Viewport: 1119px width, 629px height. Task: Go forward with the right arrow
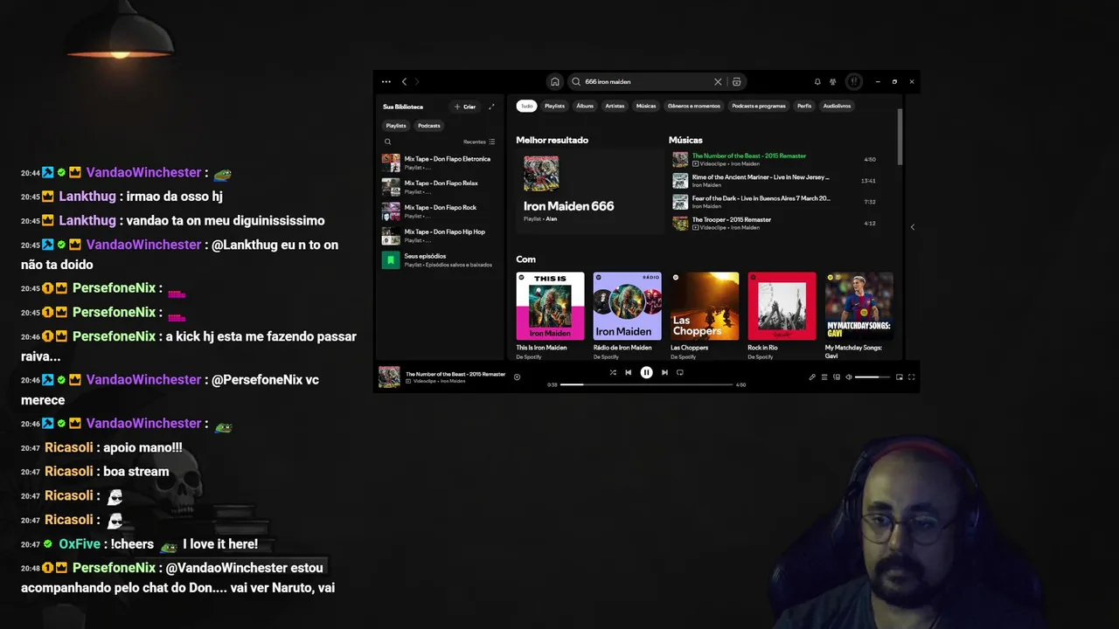click(416, 81)
